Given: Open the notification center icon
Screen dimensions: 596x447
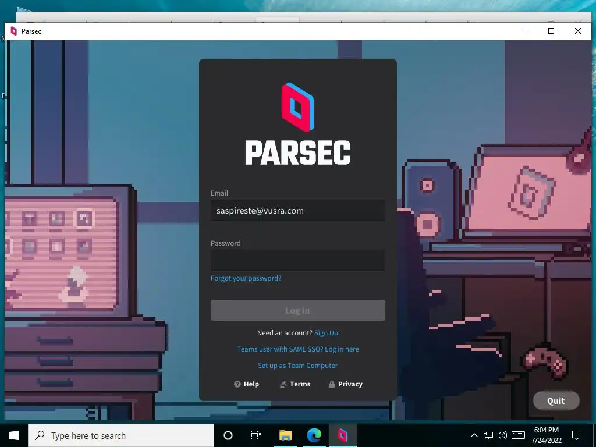Looking at the screenshot, I should [x=577, y=435].
